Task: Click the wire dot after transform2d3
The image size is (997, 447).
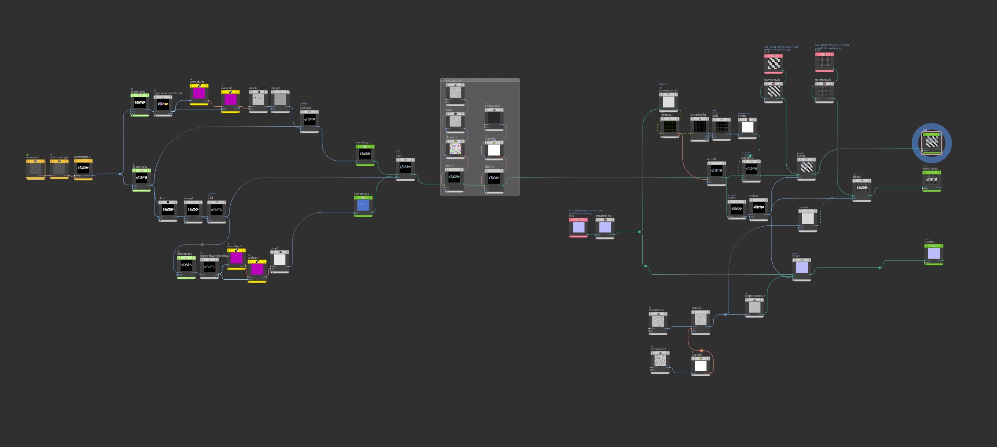Action: (640, 232)
